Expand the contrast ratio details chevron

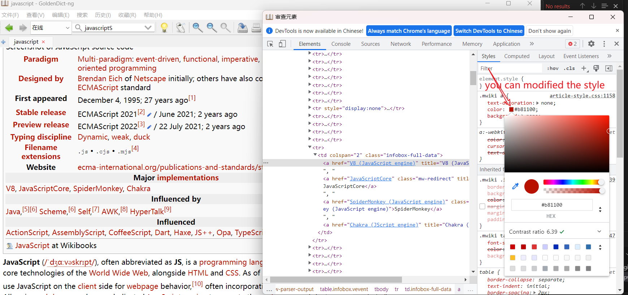(599, 232)
